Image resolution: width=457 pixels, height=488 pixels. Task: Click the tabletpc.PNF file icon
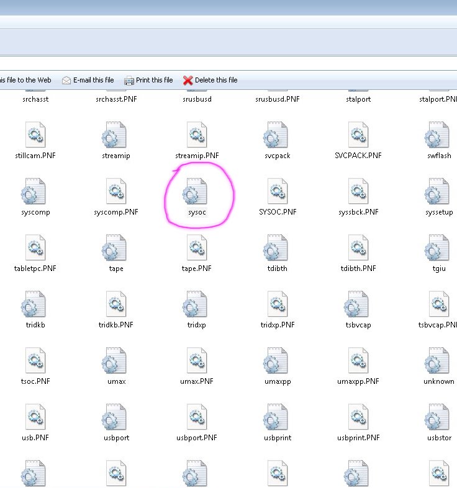(x=35, y=247)
